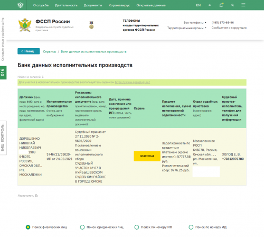Click the printer icon next to Распечатать
Image resolution: width=264 pixels, height=237 pixels.
pyautogui.click(x=36, y=196)
